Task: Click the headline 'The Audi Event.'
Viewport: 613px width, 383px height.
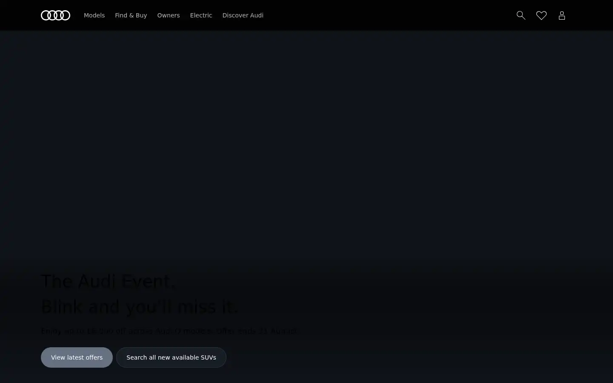Action: [108, 281]
